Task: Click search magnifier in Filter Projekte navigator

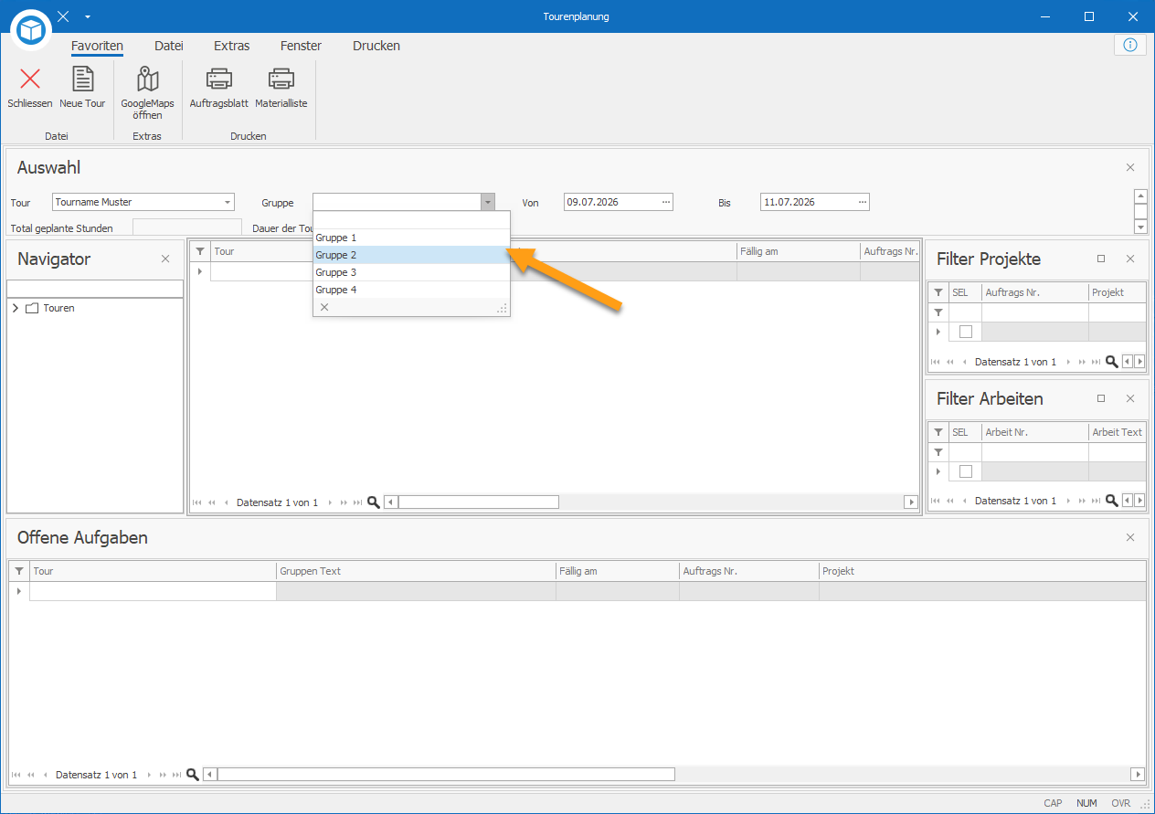Action: [x=1111, y=362]
